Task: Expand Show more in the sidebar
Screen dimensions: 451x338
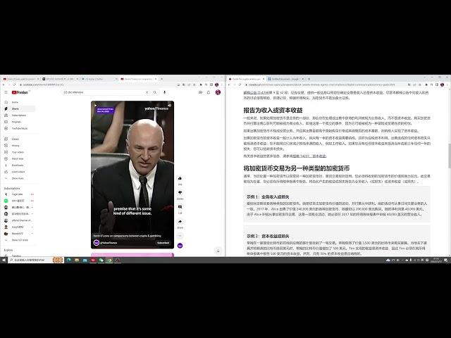Action: 17,179
